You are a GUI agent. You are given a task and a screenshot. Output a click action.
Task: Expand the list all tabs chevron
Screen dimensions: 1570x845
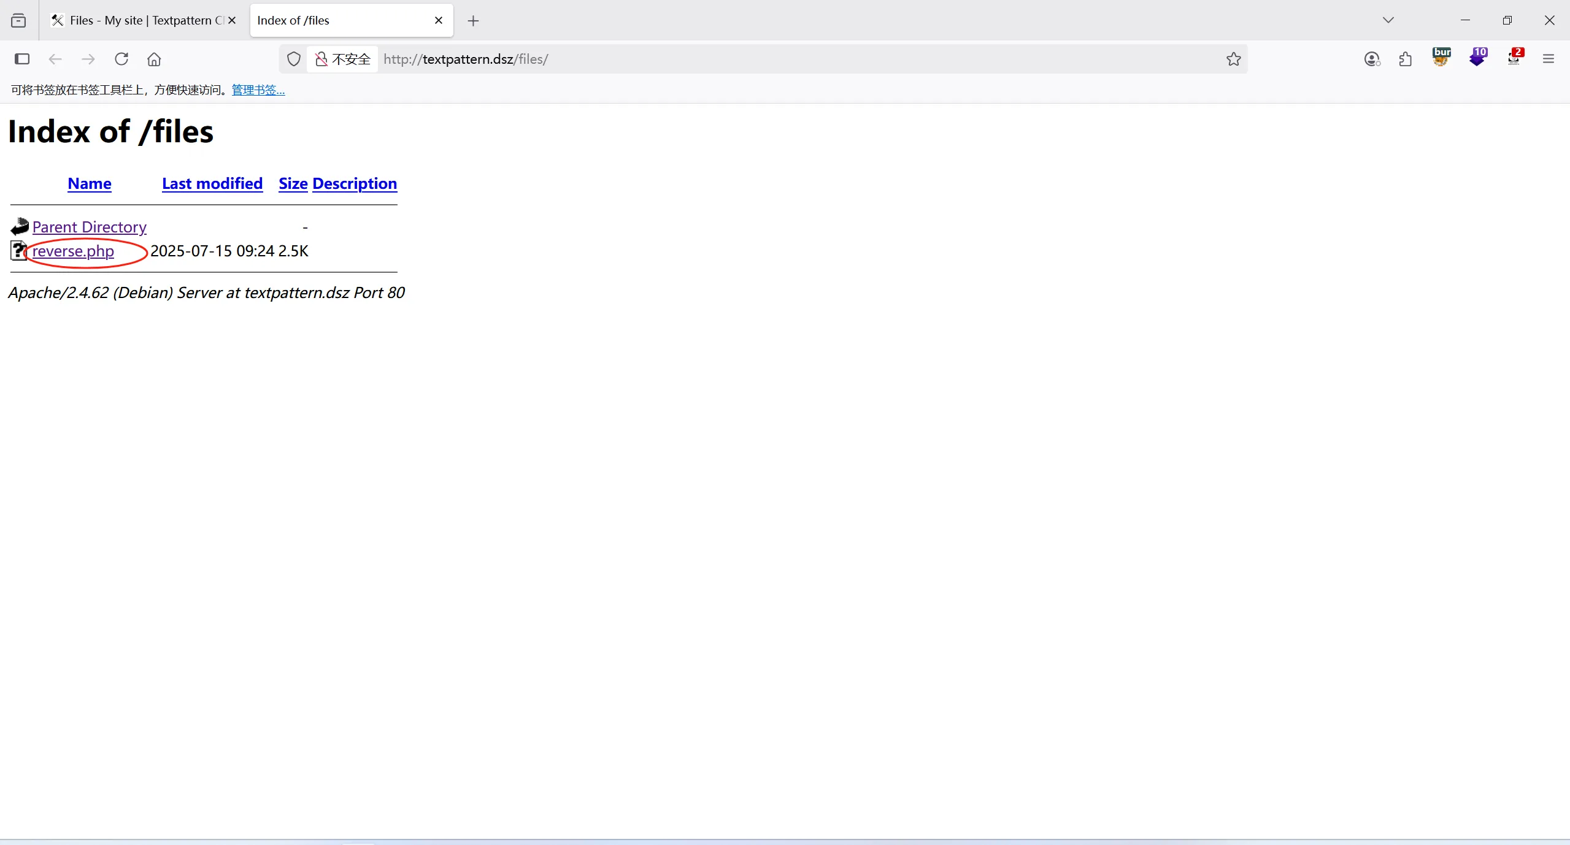(x=1388, y=20)
